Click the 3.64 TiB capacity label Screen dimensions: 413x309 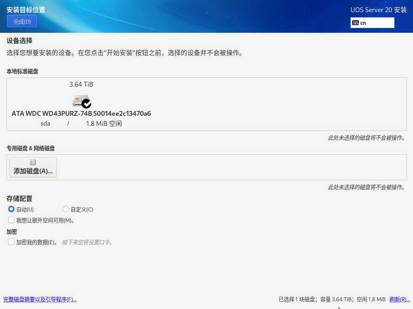(x=81, y=84)
